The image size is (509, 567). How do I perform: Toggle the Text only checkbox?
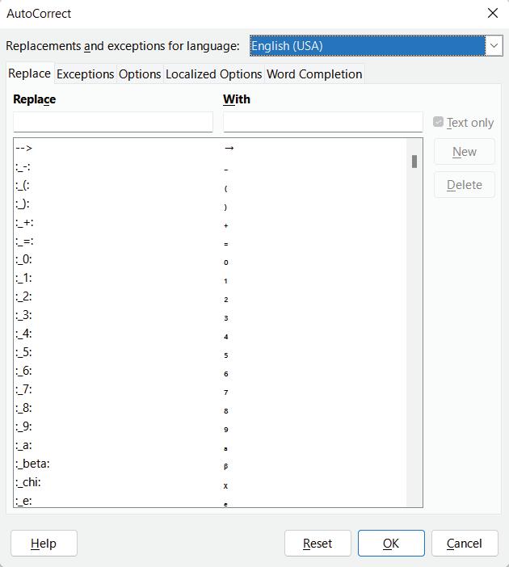tap(439, 122)
